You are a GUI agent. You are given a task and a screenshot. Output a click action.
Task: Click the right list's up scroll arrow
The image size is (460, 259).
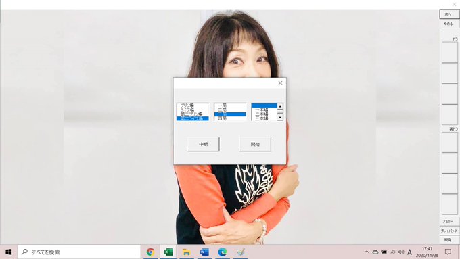click(x=280, y=106)
